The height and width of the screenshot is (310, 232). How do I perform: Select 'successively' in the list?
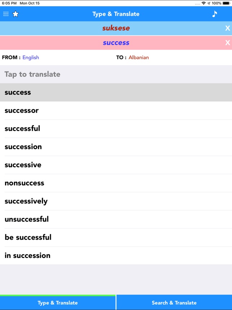point(116,201)
